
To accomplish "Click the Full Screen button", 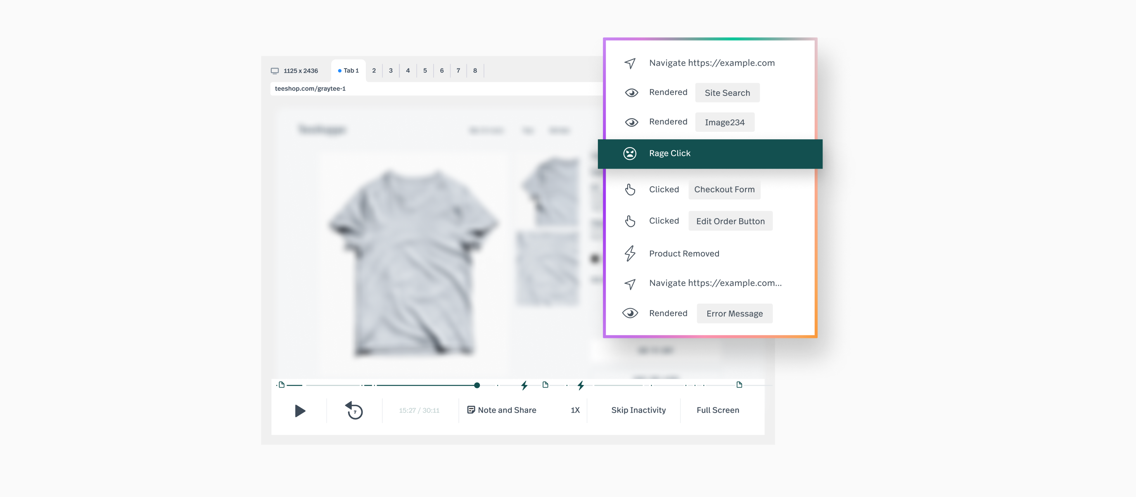I will [718, 410].
